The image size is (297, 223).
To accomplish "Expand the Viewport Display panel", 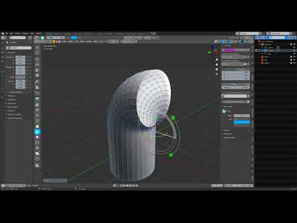I will pyautogui.click(x=14, y=115).
